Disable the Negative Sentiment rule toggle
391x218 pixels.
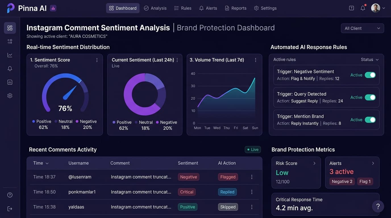click(x=370, y=75)
